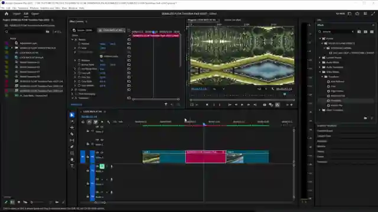Select the Ripple Edit tool
The height and width of the screenshot is (212, 378).
(x=72, y=128)
